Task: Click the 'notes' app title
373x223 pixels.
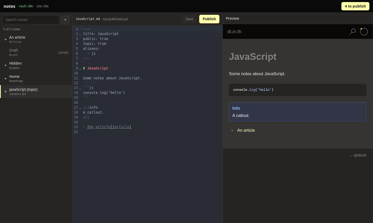Action: click(9, 6)
